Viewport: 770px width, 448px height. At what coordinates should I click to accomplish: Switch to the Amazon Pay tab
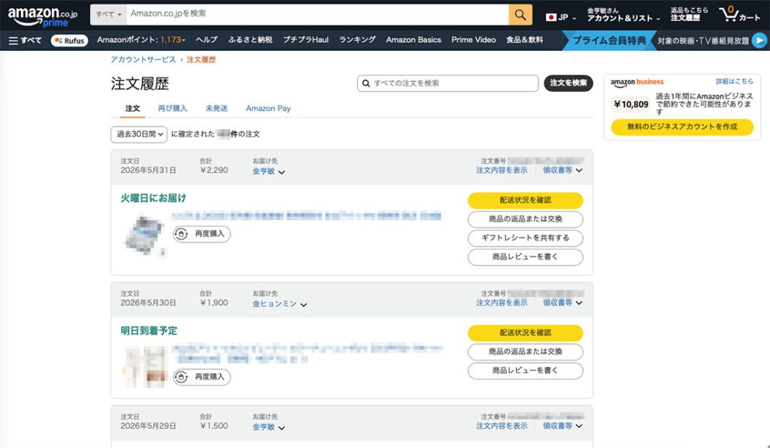[268, 108]
